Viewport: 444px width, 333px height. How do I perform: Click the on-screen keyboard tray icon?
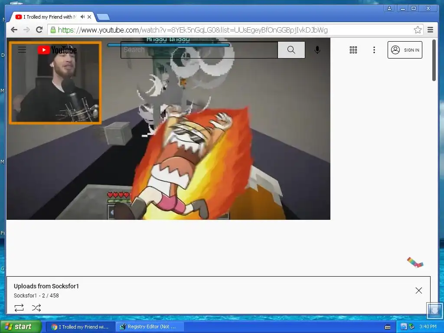pyautogui.click(x=388, y=327)
